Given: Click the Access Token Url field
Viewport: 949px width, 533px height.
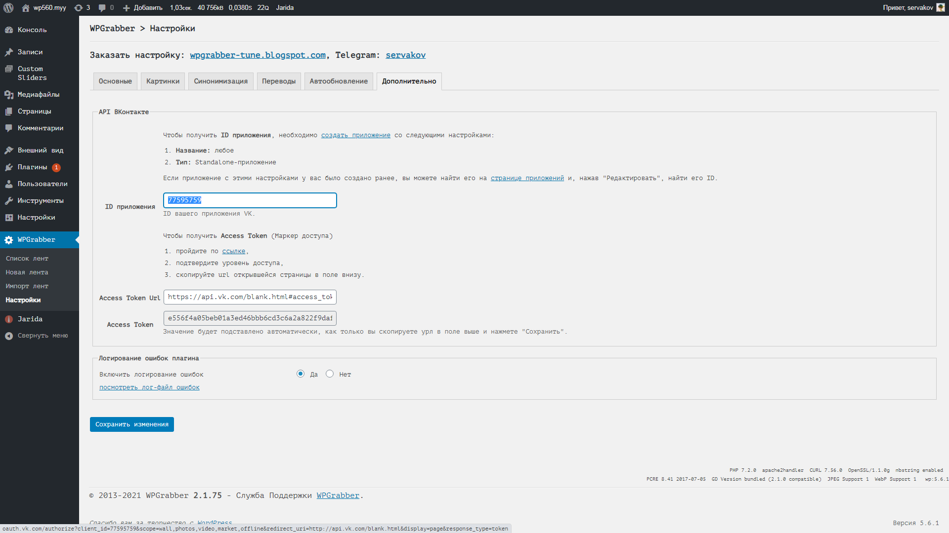Looking at the screenshot, I should click(x=250, y=297).
